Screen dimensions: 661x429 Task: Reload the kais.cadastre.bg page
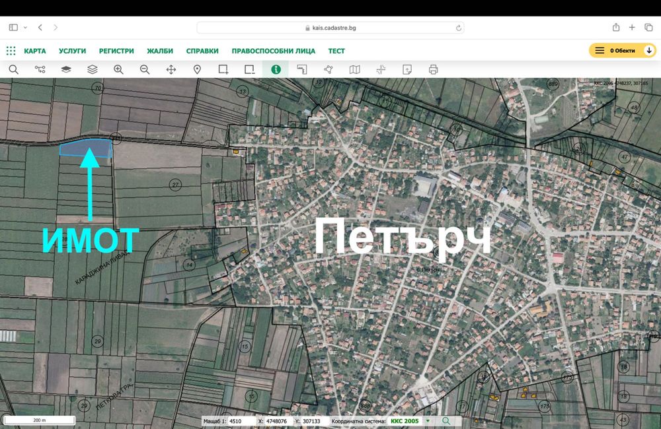(459, 28)
